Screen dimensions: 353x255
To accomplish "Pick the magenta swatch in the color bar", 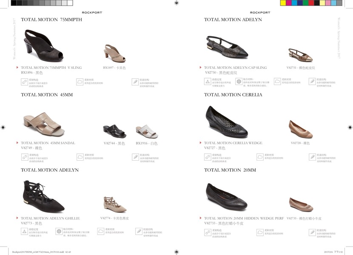I will point(289,3).
